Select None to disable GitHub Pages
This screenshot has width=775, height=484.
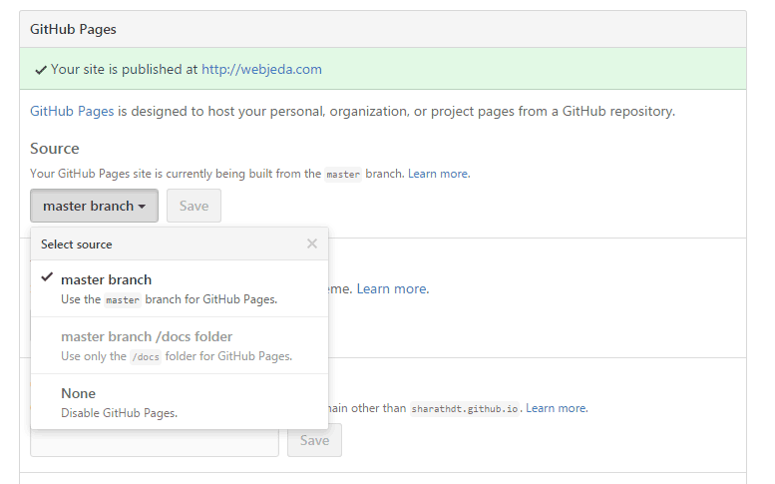pyautogui.click(x=180, y=402)
